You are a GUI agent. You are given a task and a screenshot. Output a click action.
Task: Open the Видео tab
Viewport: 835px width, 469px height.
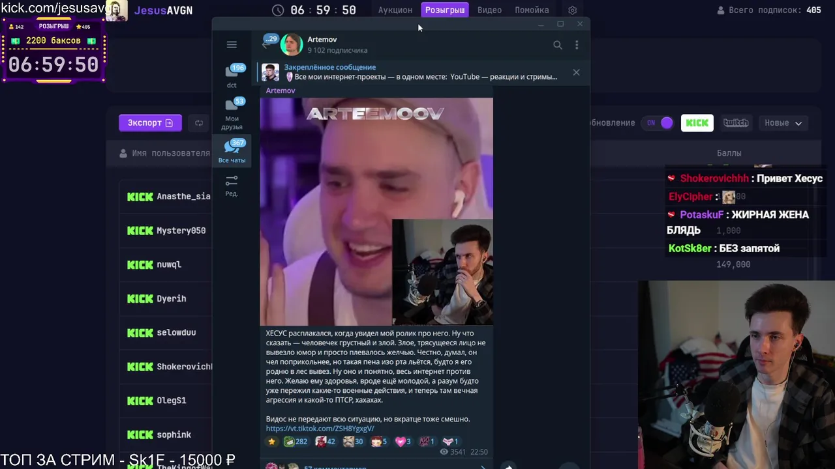click(x=489, y=10)
